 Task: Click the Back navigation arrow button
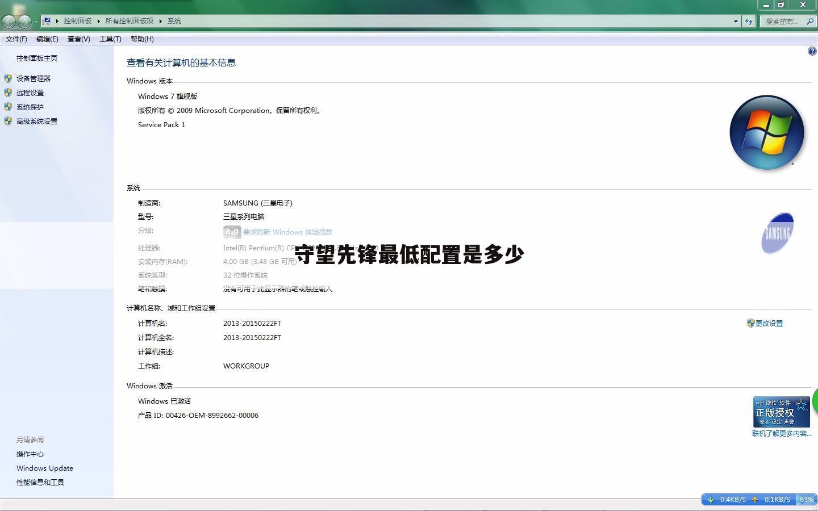pyautogui.click(x=9, y=22)
